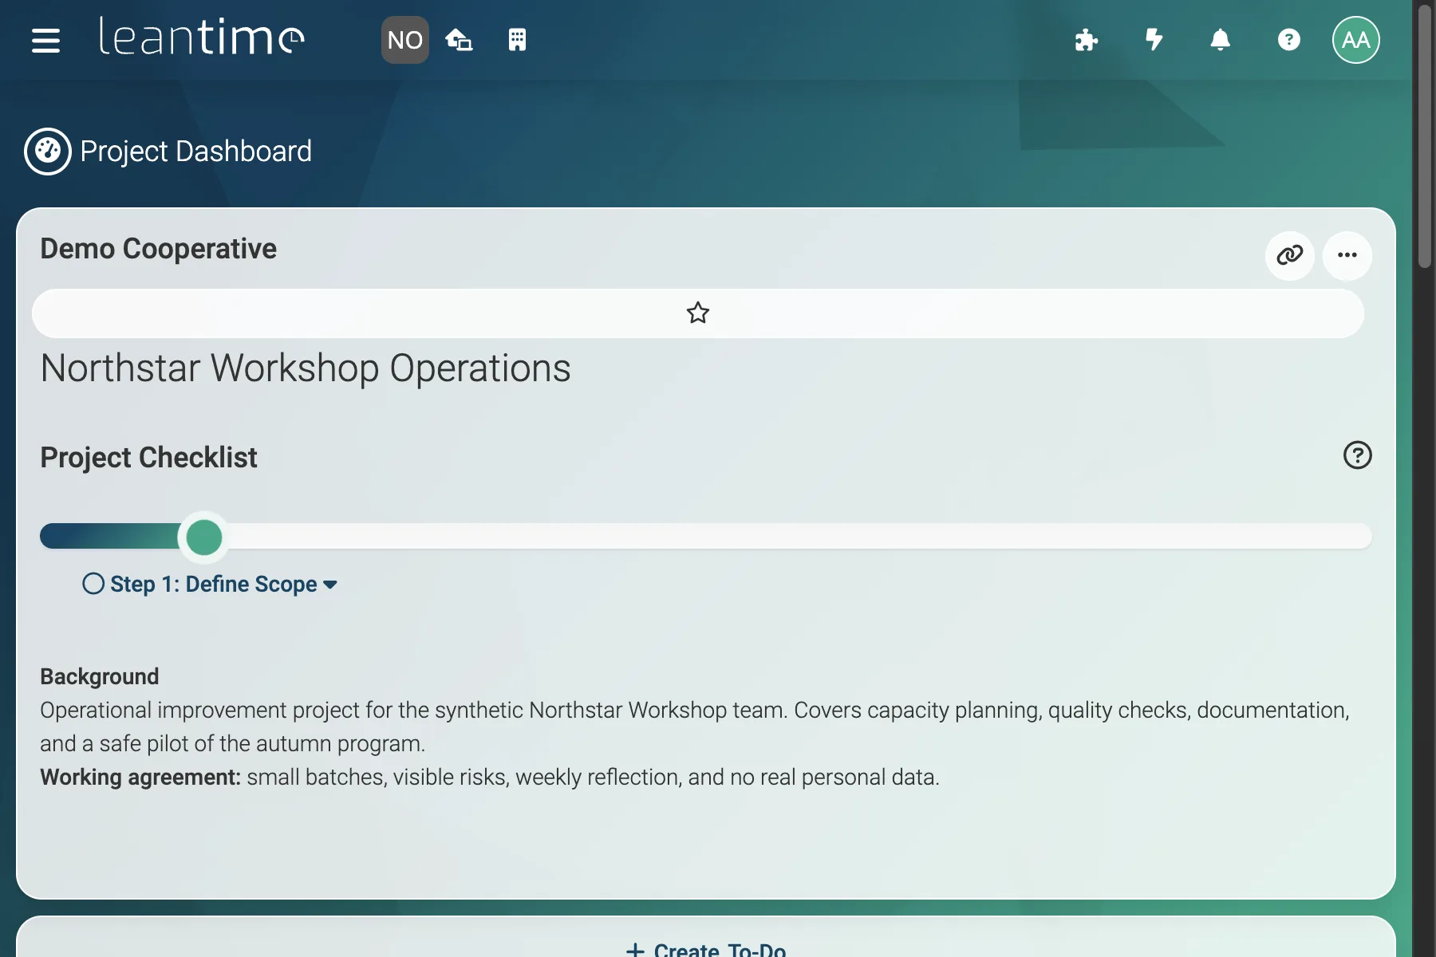Click the Project Dashboard page title
Image resolution: width=1436 pixels, height=957 pixels.
click(195, 151)
